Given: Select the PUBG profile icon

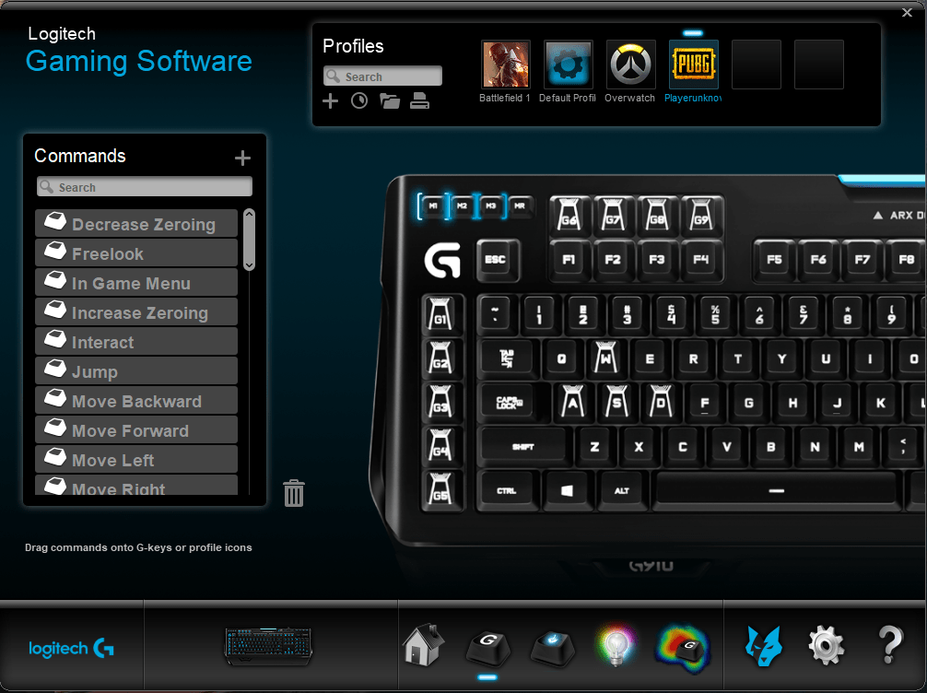Looking at the screenshot, I should [x=694, y=65].
